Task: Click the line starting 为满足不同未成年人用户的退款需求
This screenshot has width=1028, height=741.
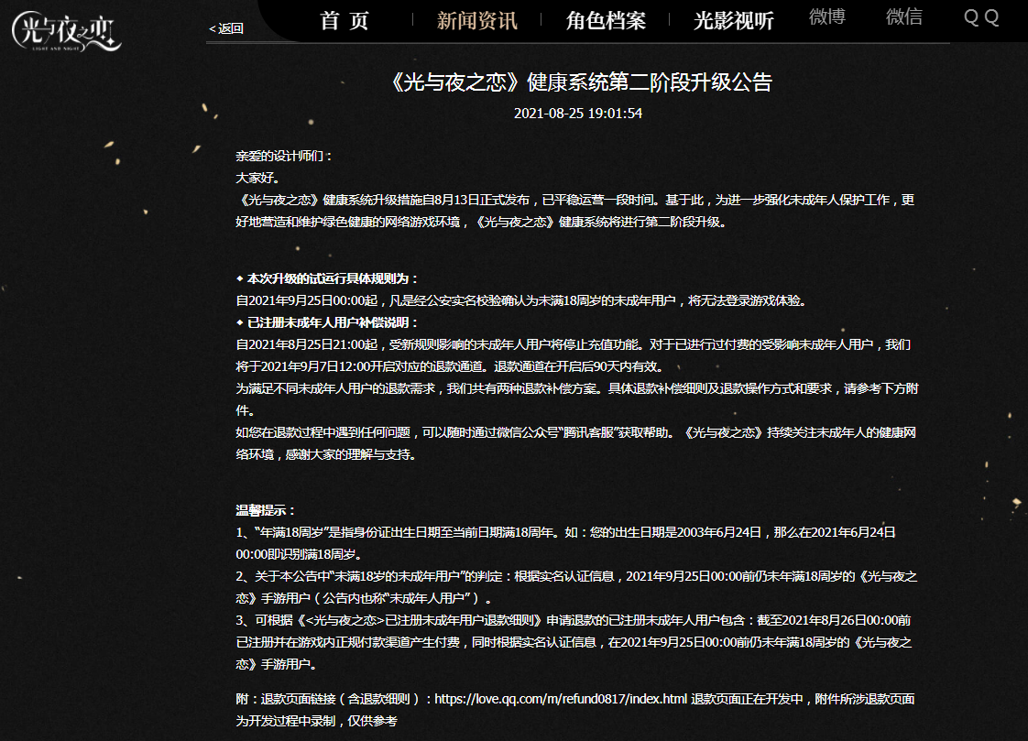Action: pos(577,399)
